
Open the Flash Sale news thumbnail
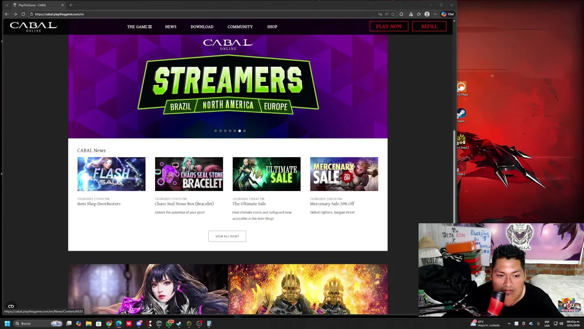[x=111, y=174]
